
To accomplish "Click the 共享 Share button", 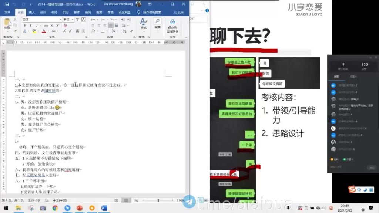I will (179, 13).
